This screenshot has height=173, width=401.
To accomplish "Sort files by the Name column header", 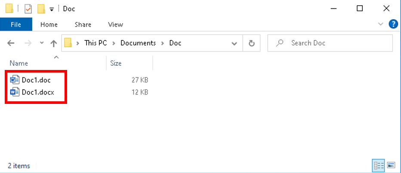I will click(19, 63).
